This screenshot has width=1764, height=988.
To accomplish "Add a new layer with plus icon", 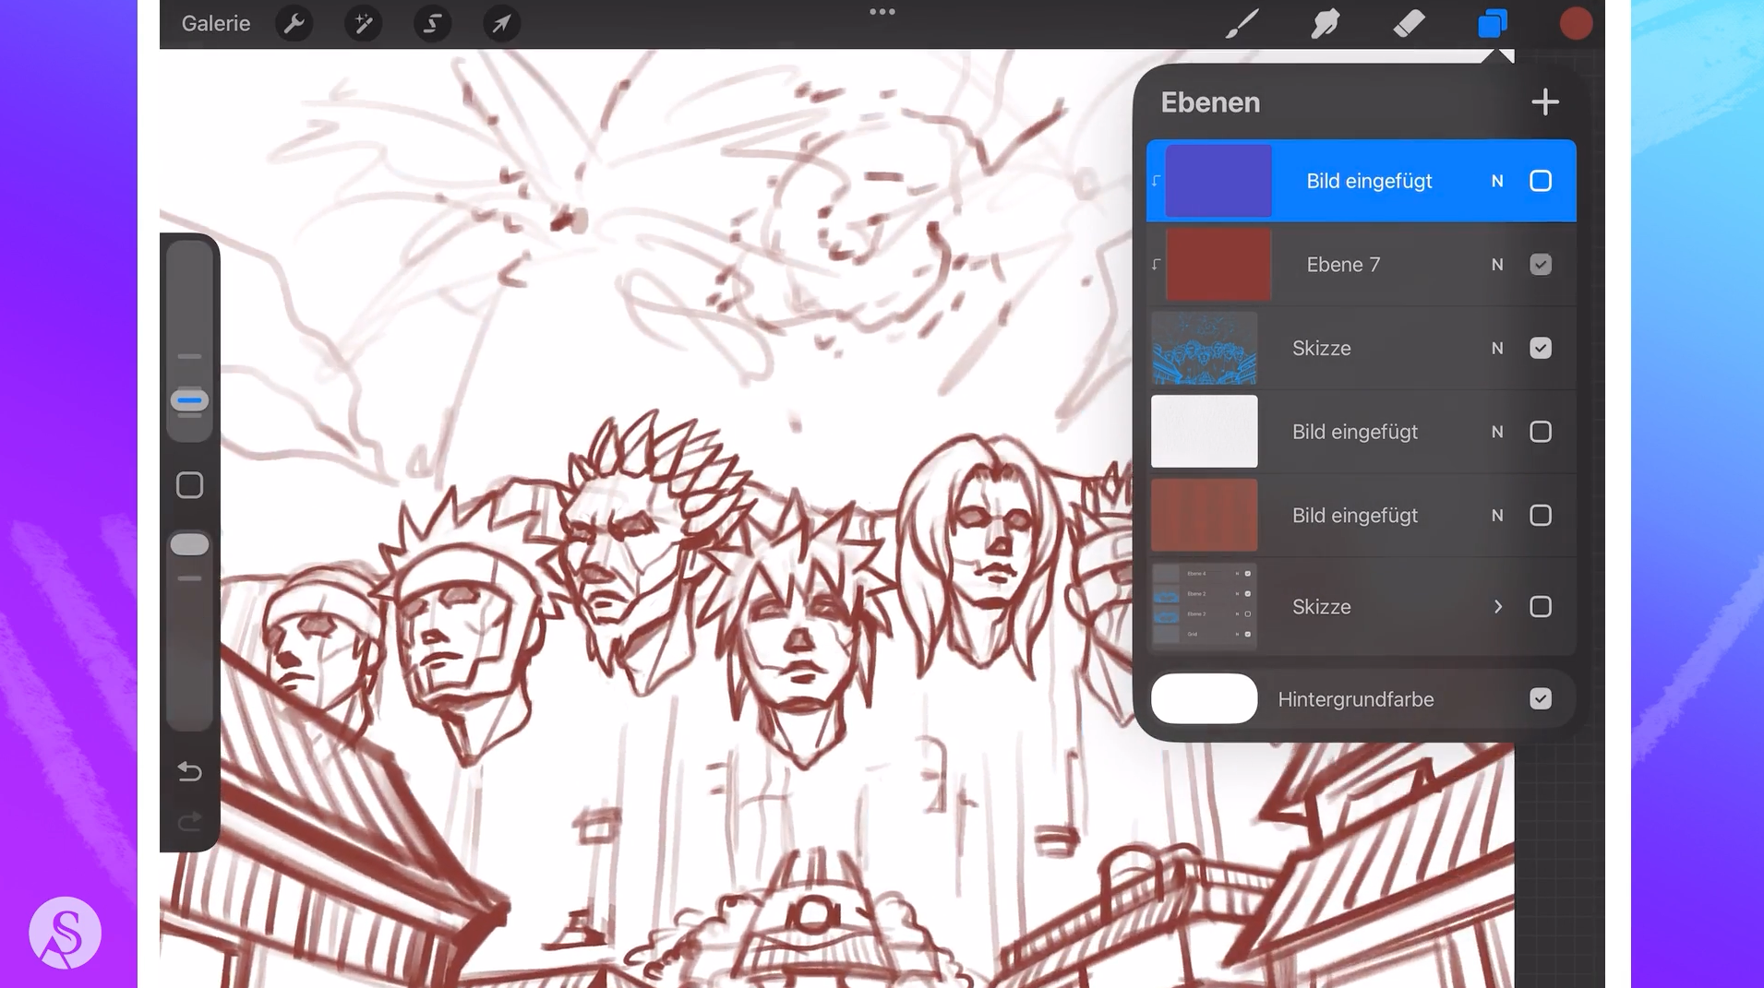I will click(1544, 102).
